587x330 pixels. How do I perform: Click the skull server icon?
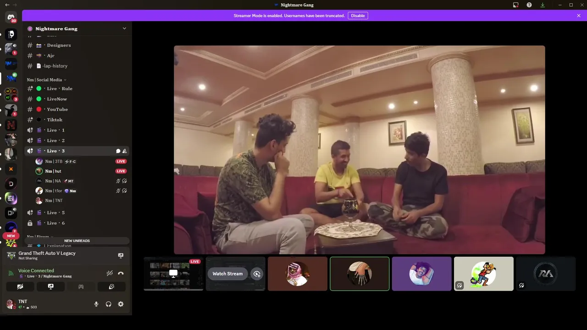(11, 34)
